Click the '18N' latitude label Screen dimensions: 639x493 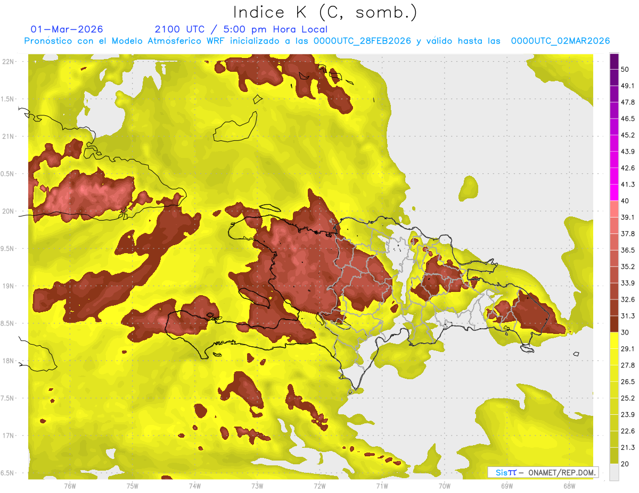[7, 361]
